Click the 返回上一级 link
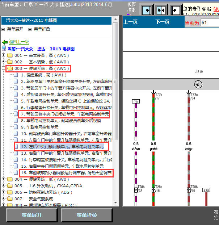The image size is (219, 226). [19, 42]
